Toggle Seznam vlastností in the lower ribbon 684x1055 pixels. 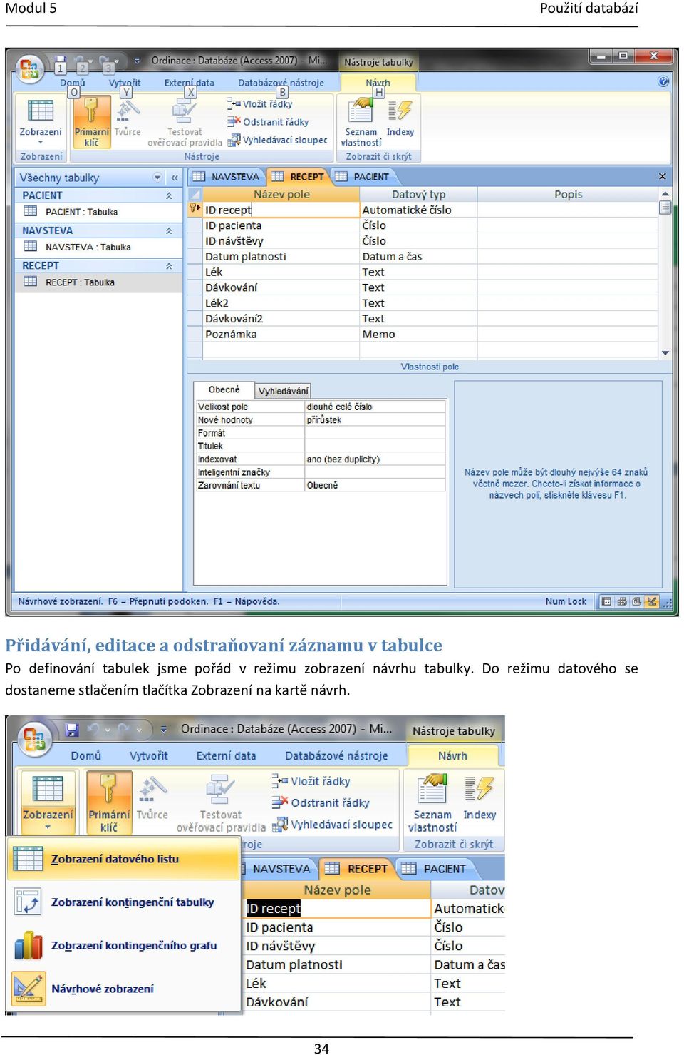432,804
